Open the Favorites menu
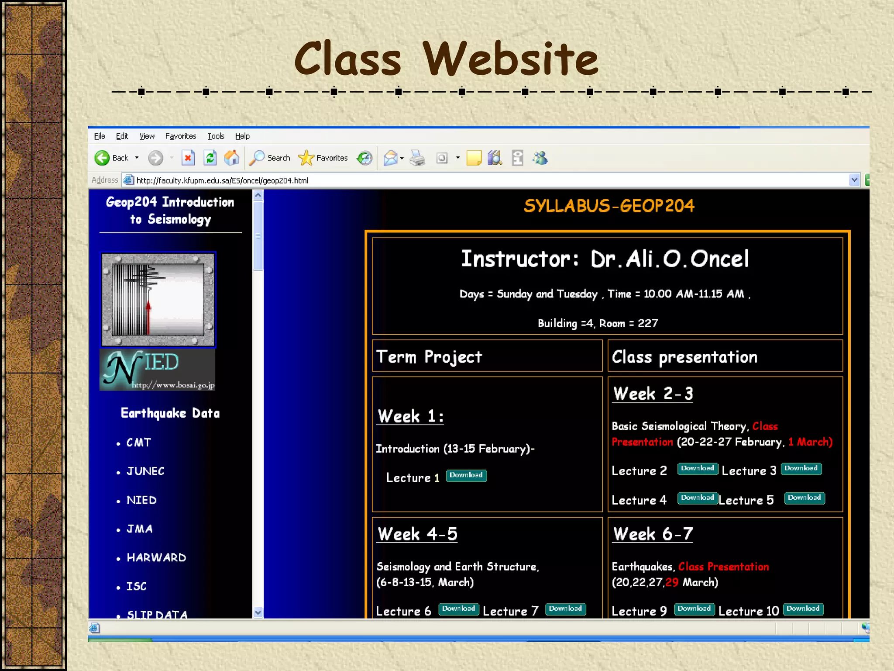This screenshot has height=671, width=894. pos(181,136)
